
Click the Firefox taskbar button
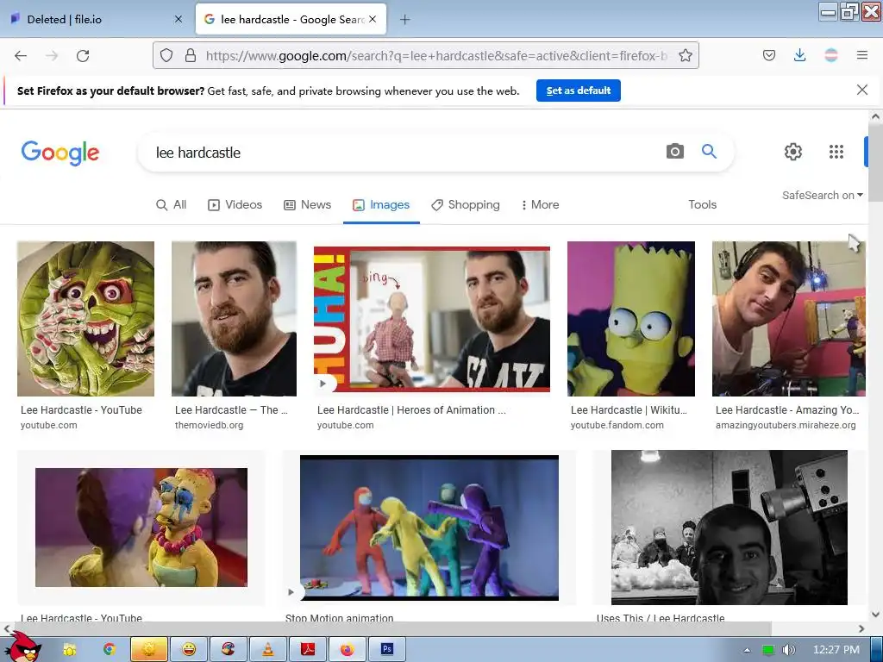[x=347, y=649]
